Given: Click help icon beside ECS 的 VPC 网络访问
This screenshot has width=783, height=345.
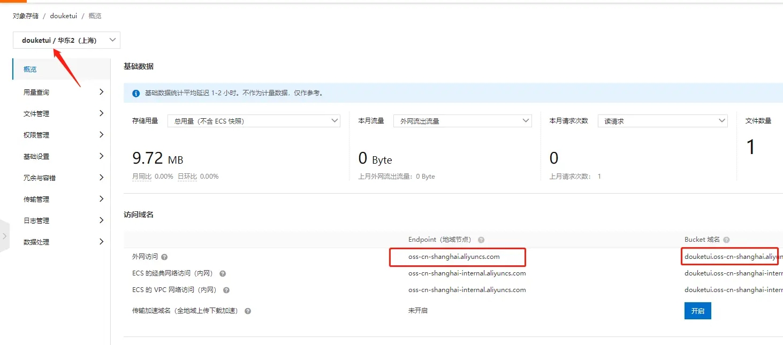Looking at the screenshot, I should tap(226, 290).
